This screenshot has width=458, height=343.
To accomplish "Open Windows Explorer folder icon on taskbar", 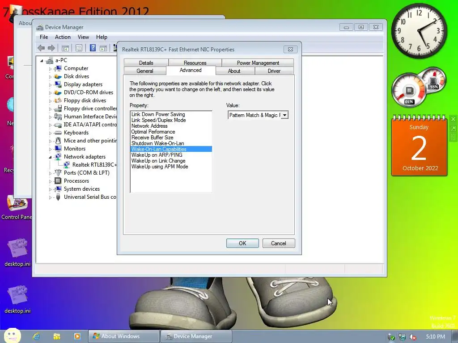I will (x=57, y=336).
